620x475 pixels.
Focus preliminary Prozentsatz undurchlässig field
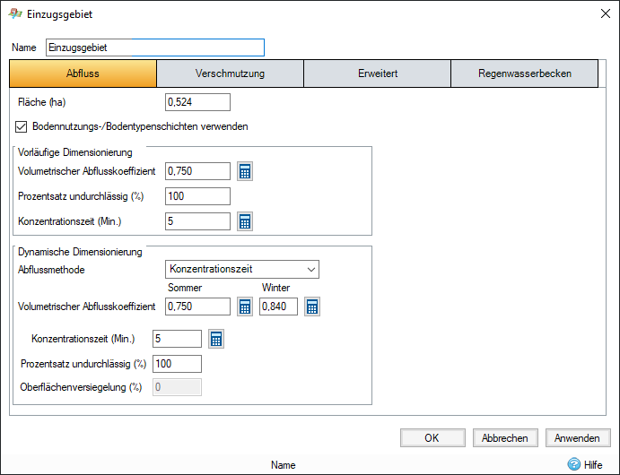coord(197,196)
